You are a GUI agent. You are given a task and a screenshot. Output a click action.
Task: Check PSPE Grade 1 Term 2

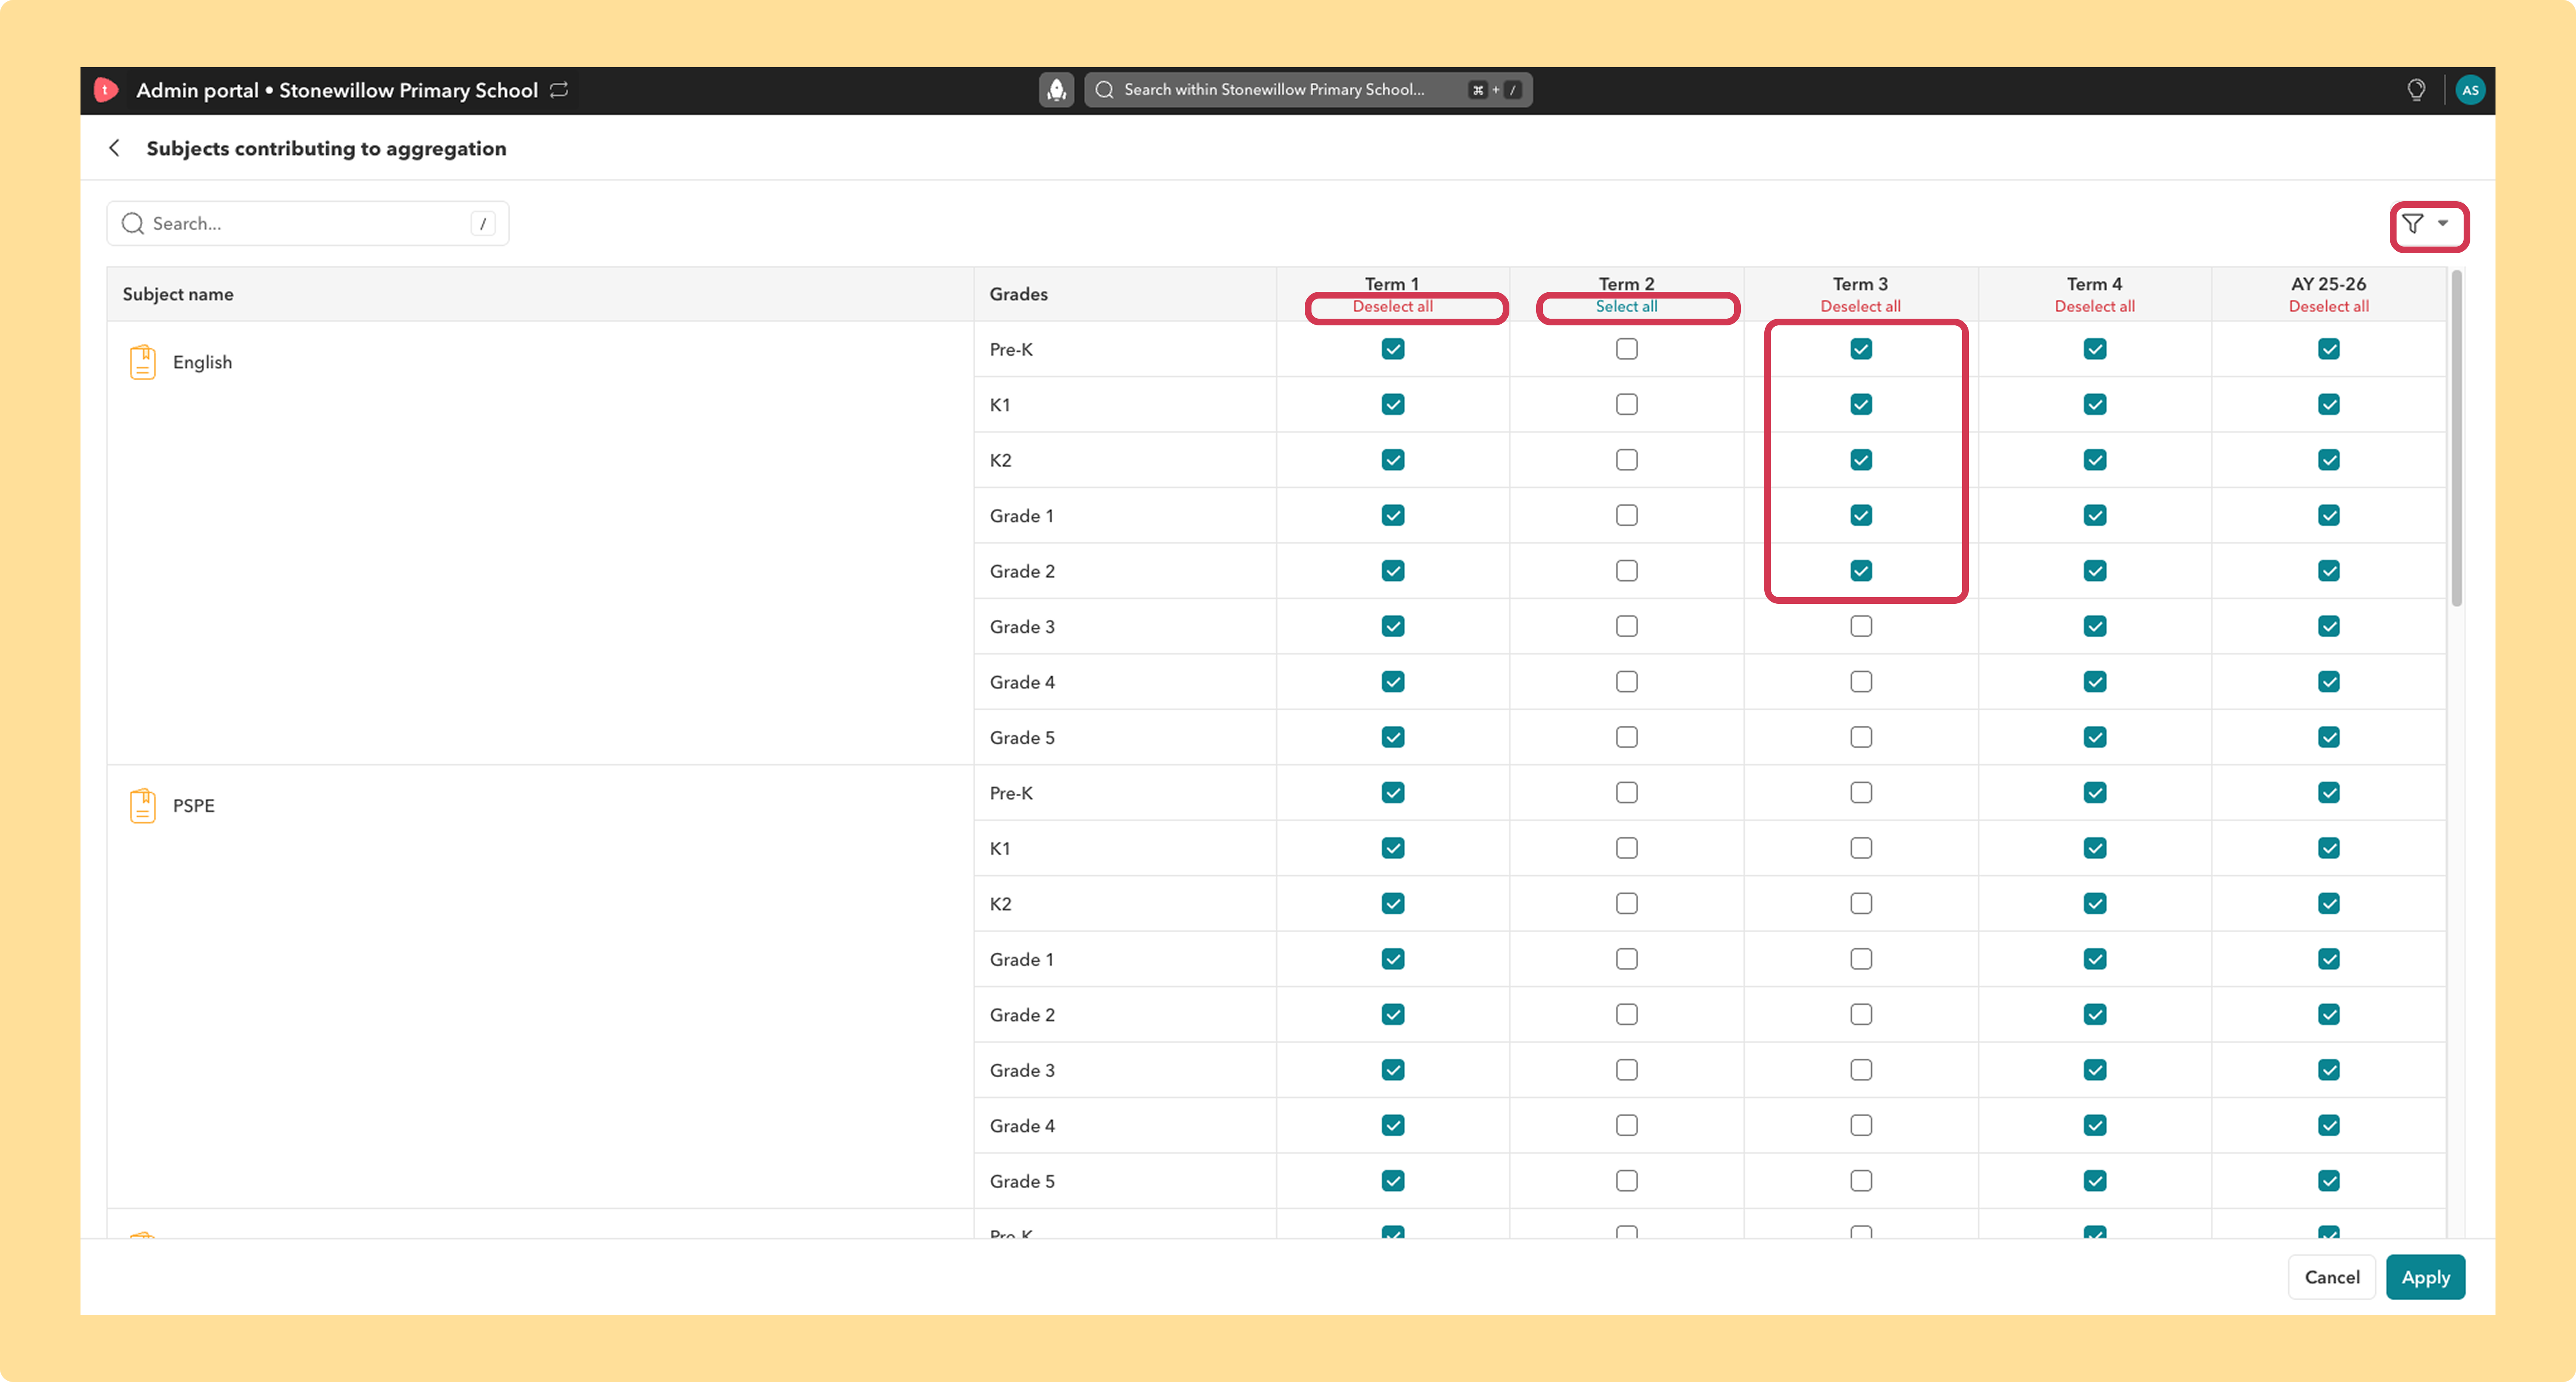(x=1627, y=959)
